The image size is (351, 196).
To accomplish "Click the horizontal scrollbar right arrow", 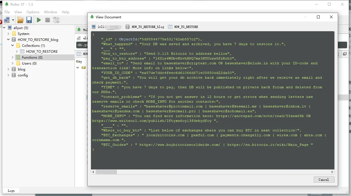I will (332, 172).
